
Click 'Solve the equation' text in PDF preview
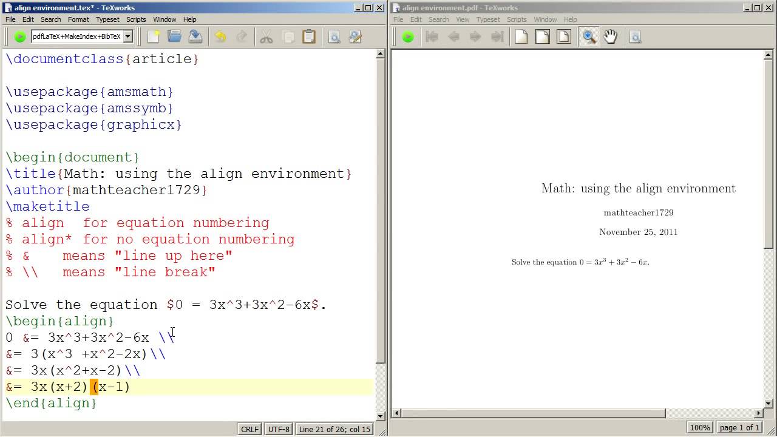tap(544, 262)
